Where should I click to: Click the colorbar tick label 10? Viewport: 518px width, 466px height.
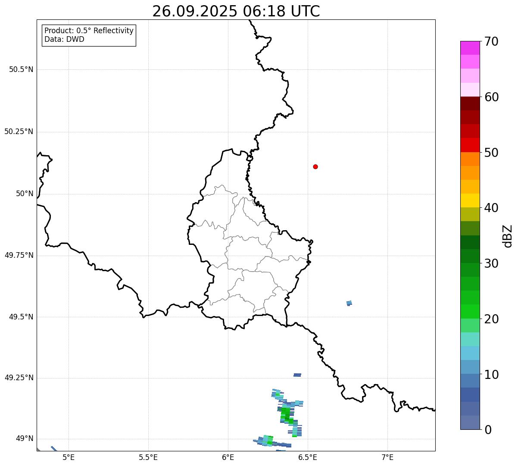coord(491,375)
